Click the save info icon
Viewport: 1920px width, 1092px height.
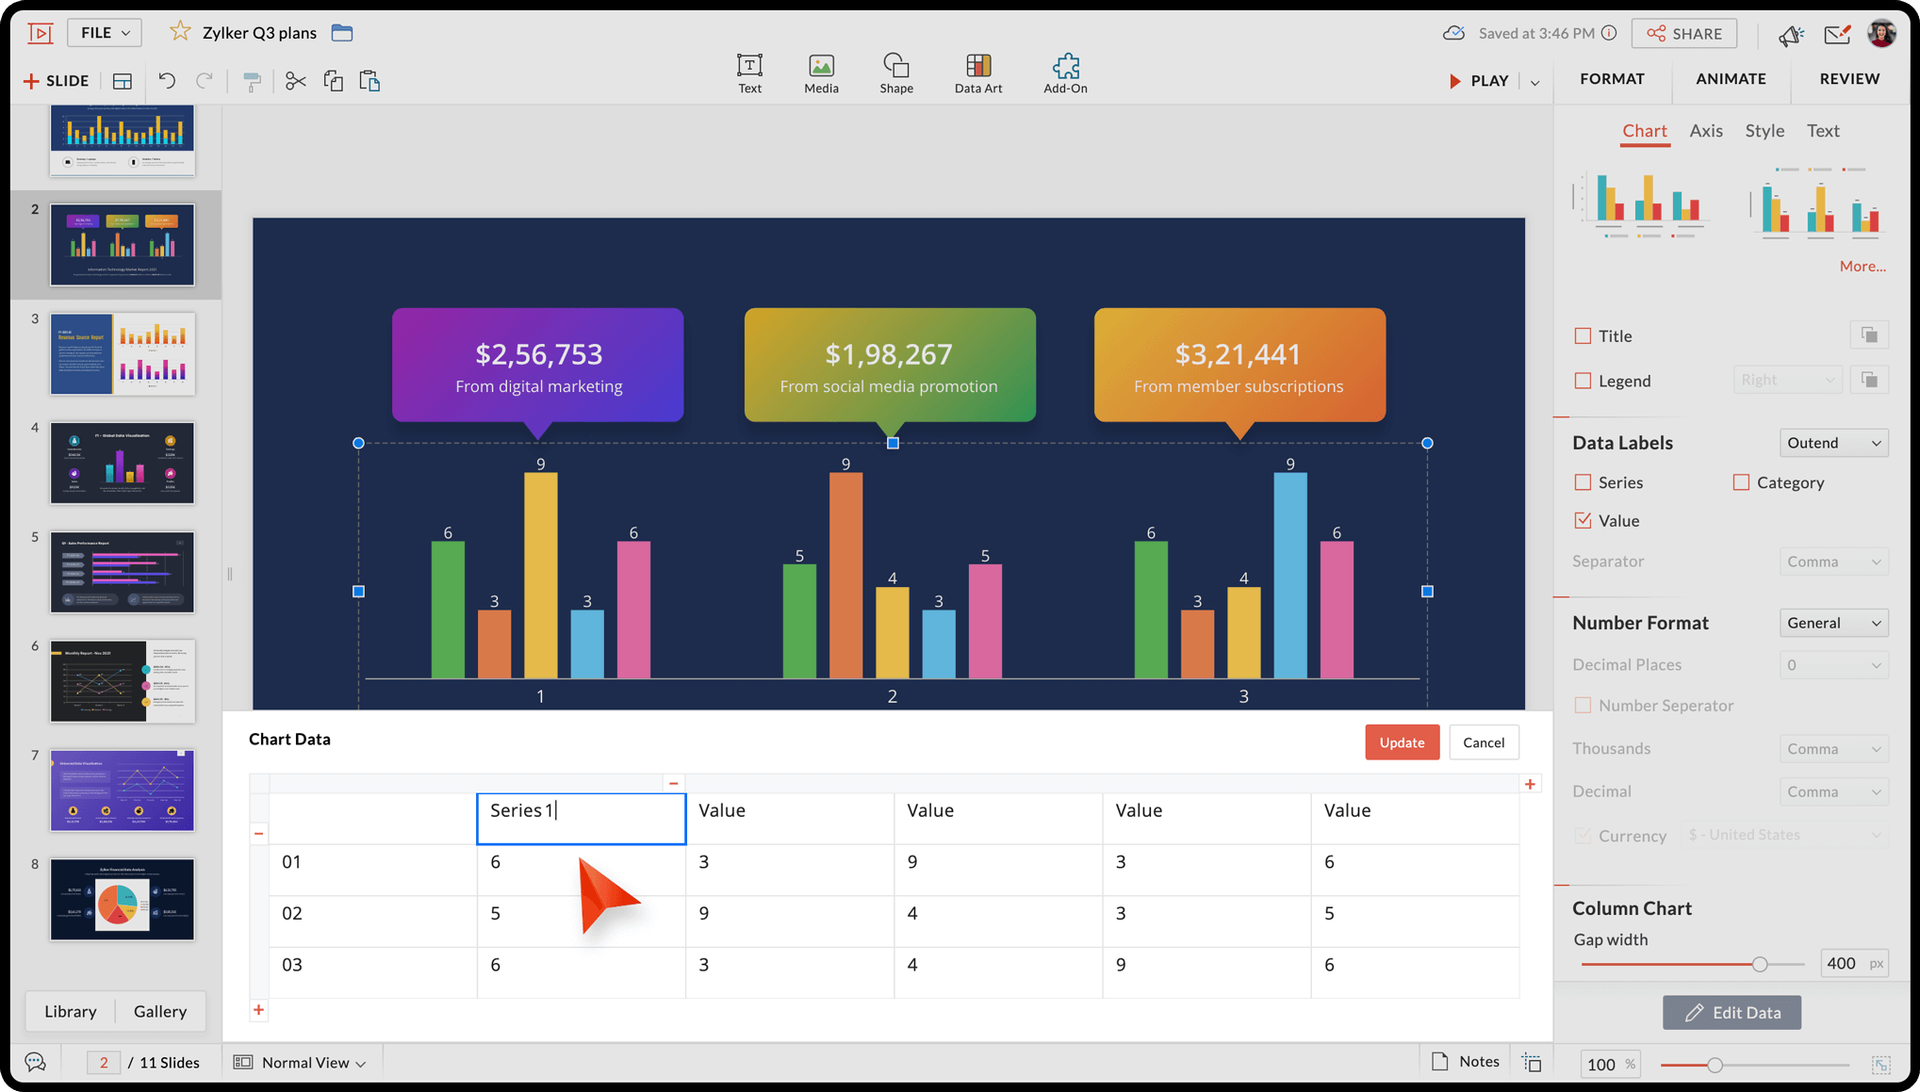pyautogui.click(x=1609, y=33)
